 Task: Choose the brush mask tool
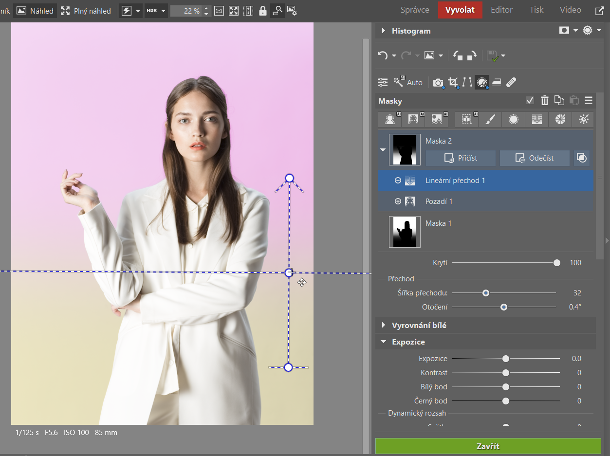pyautogui.click(x=490, y=119)
